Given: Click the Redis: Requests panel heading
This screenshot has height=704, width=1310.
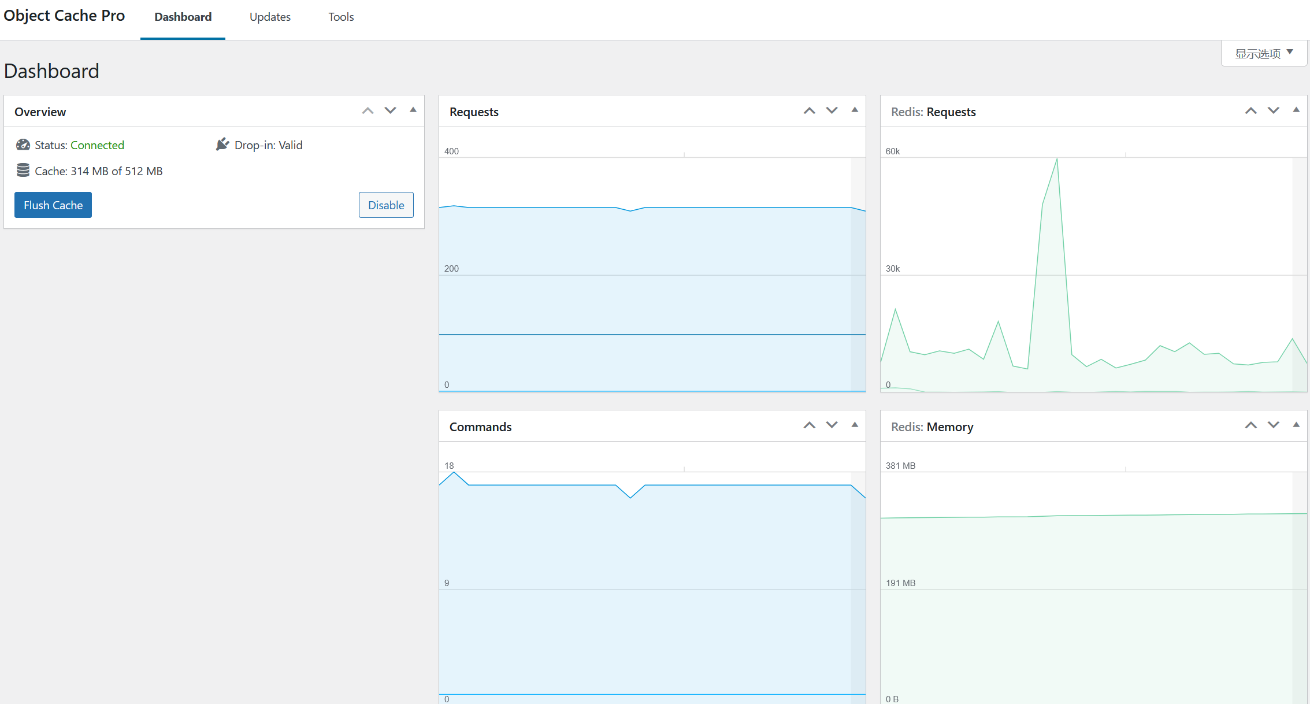Looking at the screenshot, I should coord(933,112).
